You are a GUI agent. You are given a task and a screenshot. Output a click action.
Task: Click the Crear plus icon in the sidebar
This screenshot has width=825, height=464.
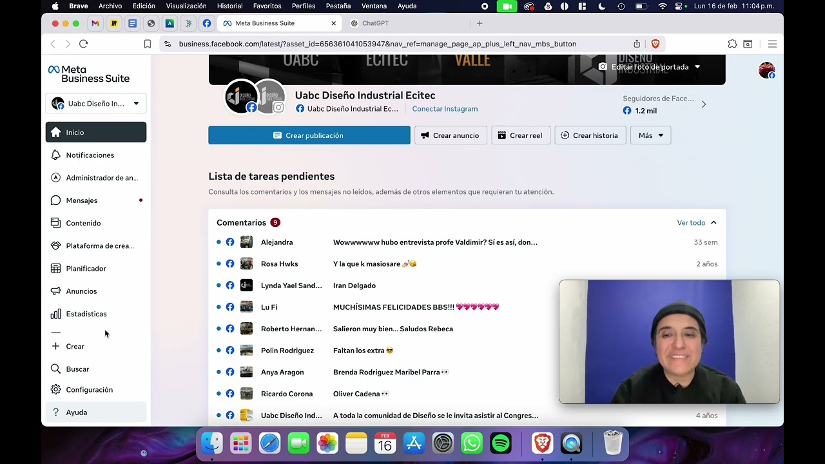[55, 347]
